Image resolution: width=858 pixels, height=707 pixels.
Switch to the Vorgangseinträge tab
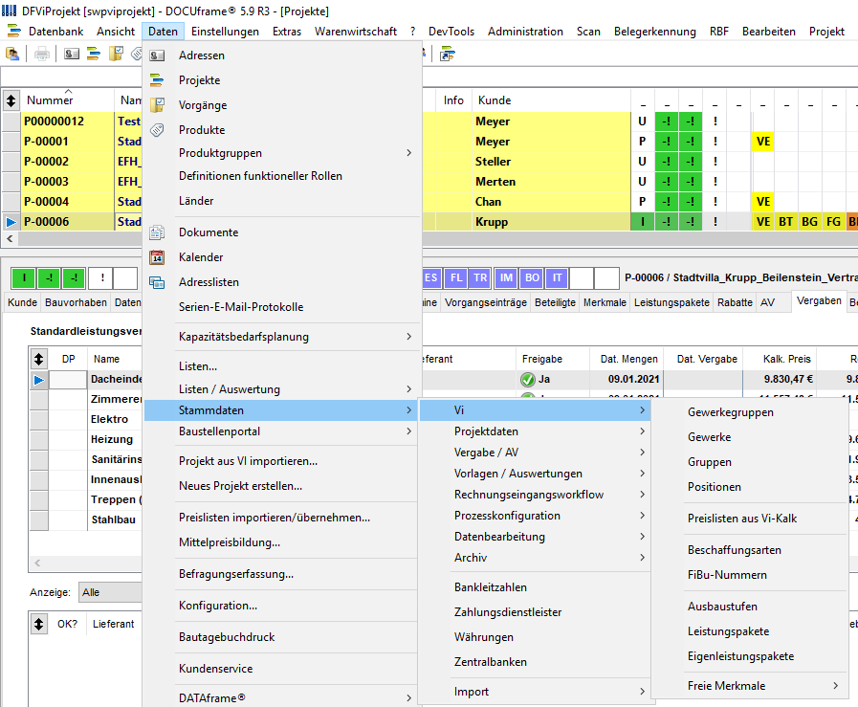tap(485, 302)
